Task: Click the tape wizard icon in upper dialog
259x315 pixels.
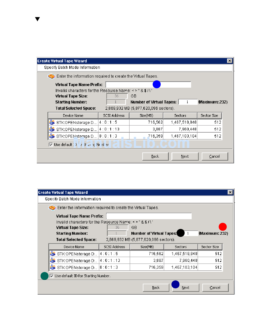Action: coord(51,76)
